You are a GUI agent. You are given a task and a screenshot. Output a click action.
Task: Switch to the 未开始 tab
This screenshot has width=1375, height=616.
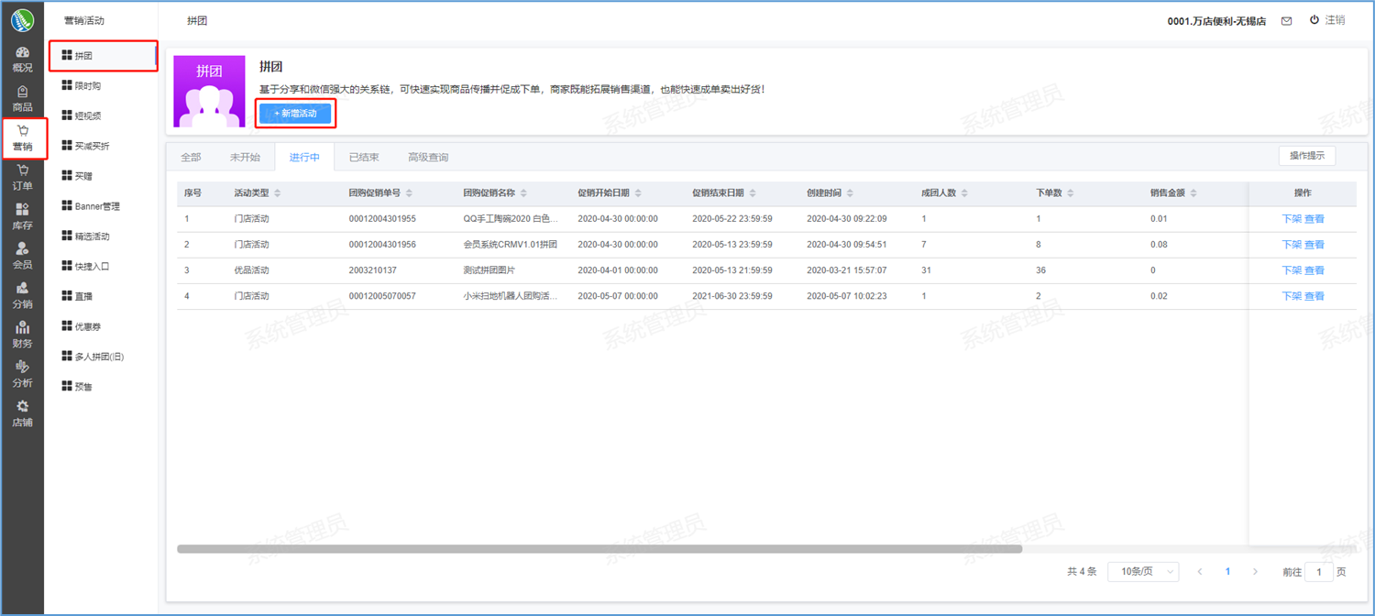(x=245, y=158)
